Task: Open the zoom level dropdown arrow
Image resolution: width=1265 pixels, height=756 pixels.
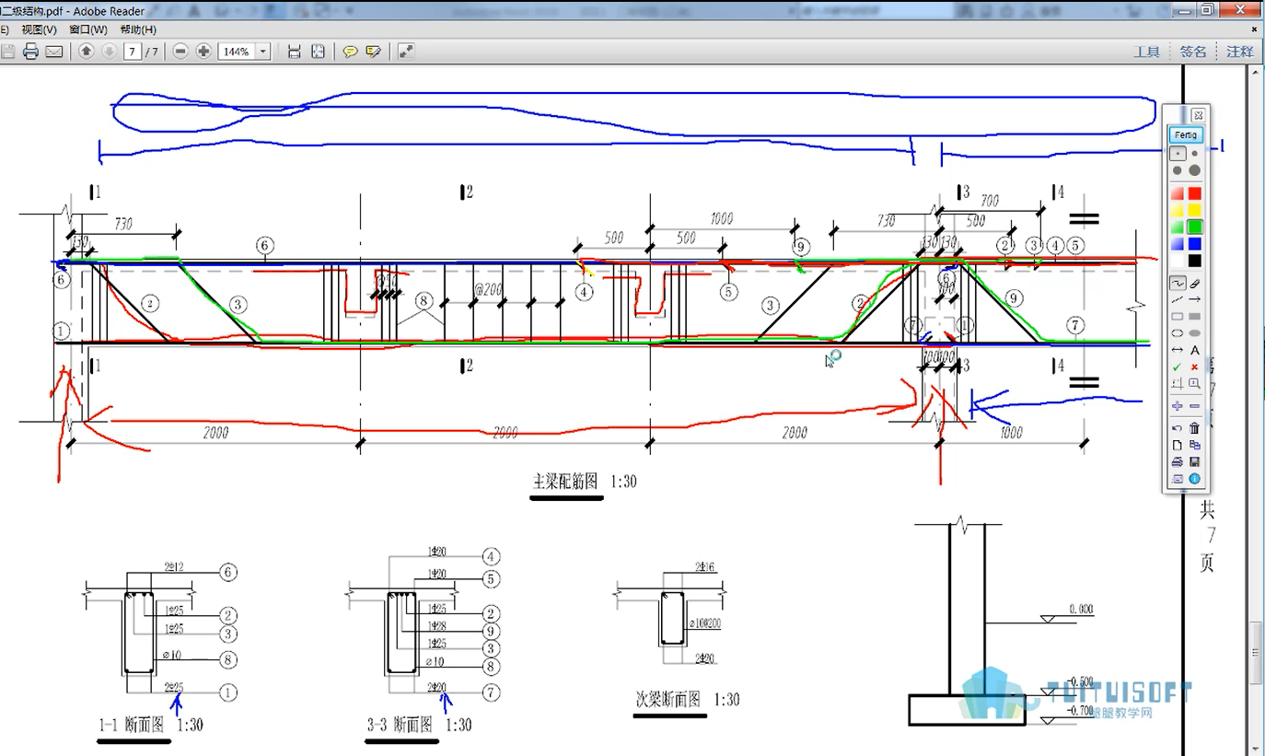Action: click(264, 52)
